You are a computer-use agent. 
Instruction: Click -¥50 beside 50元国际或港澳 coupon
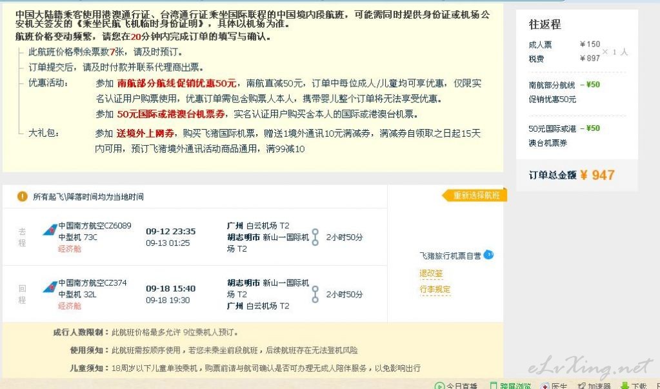590,128
